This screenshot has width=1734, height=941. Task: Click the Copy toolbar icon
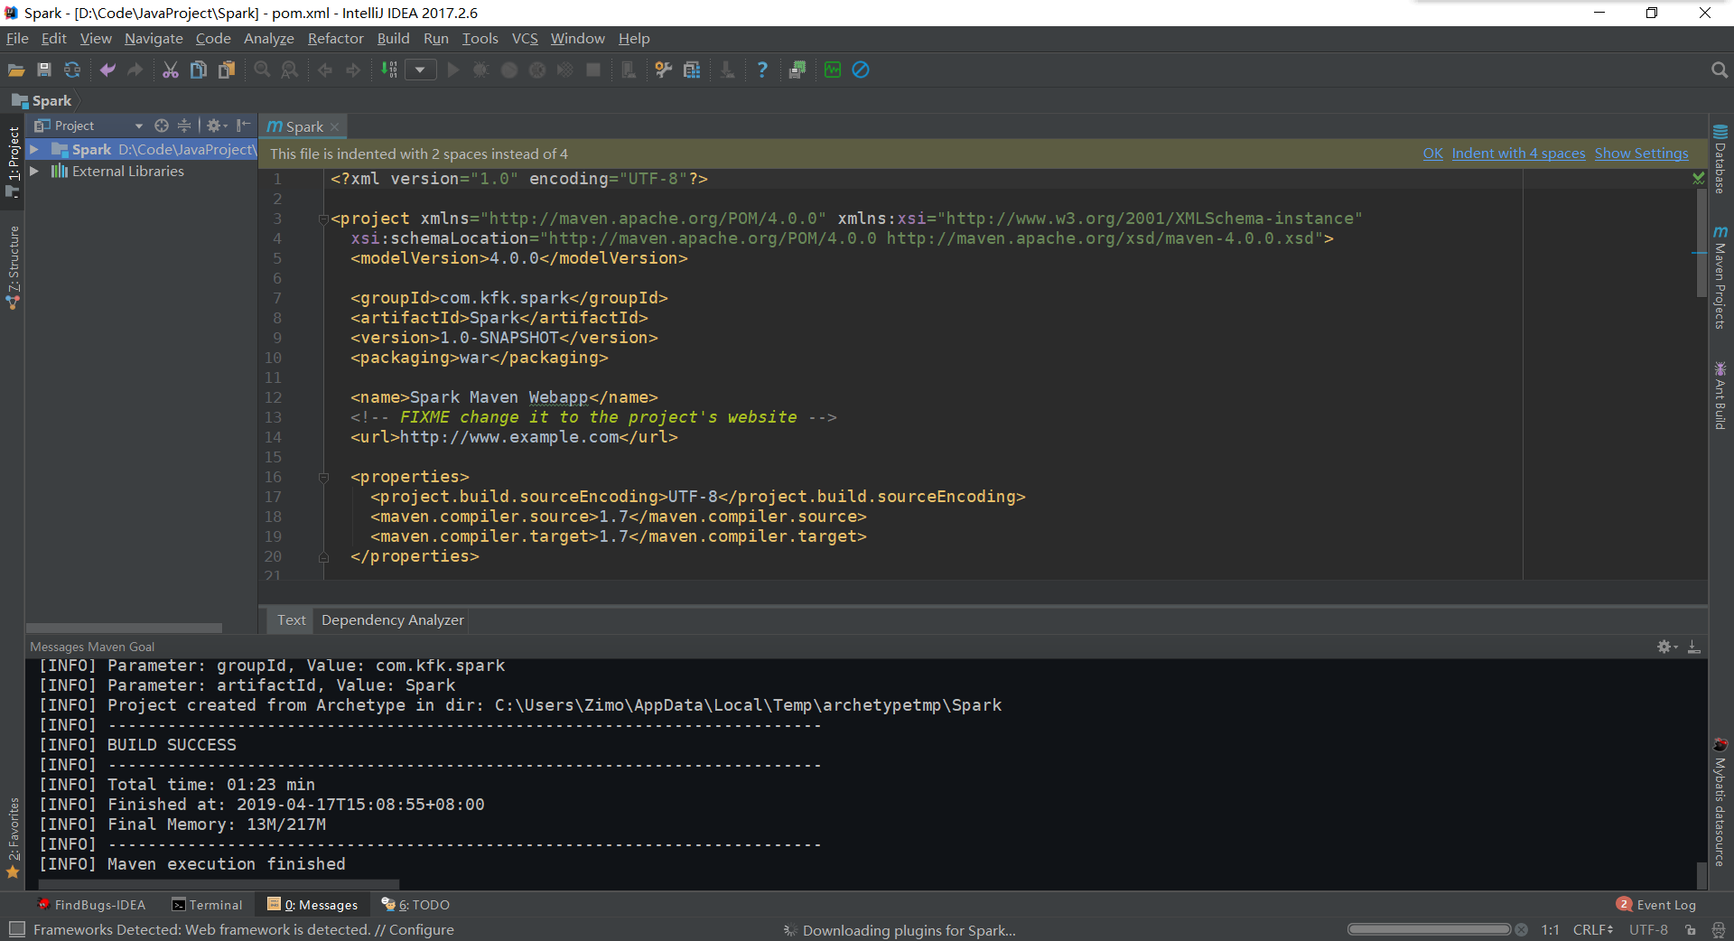pos(199,70)
